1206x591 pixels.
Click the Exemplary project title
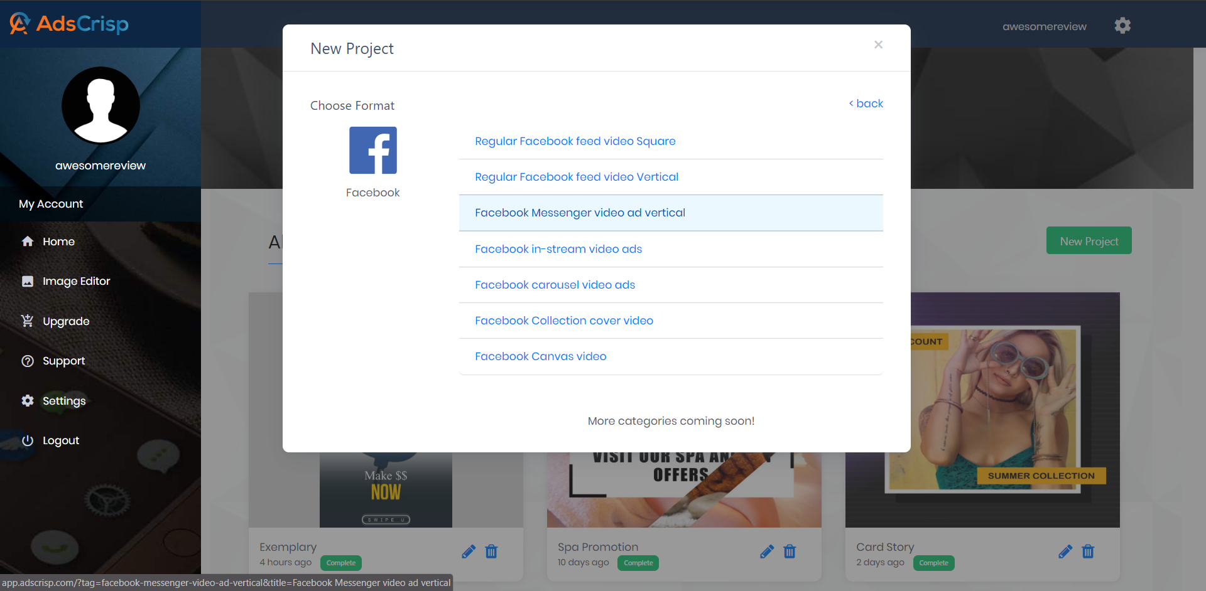[288, 547]
